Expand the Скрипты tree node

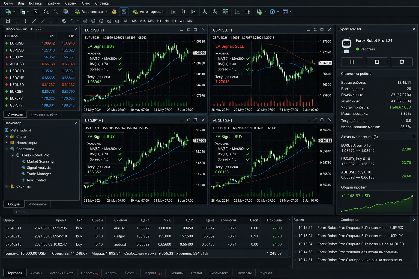(7, 186)
